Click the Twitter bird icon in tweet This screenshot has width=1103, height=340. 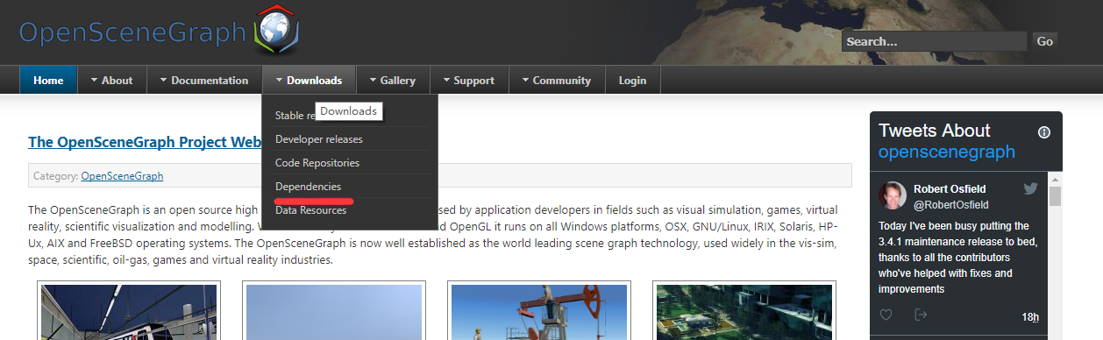(1031, 188)
